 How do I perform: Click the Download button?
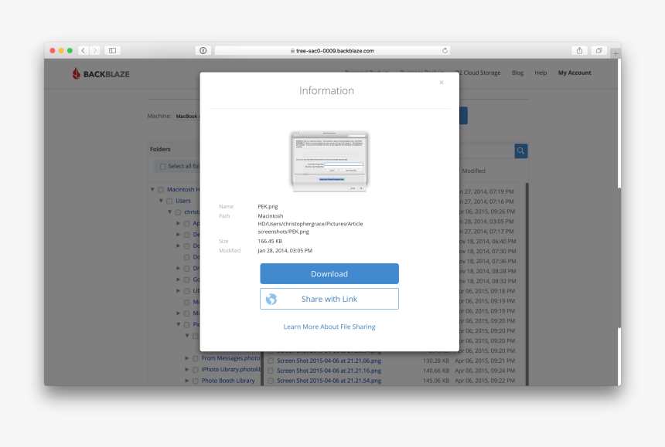(329, 273)
